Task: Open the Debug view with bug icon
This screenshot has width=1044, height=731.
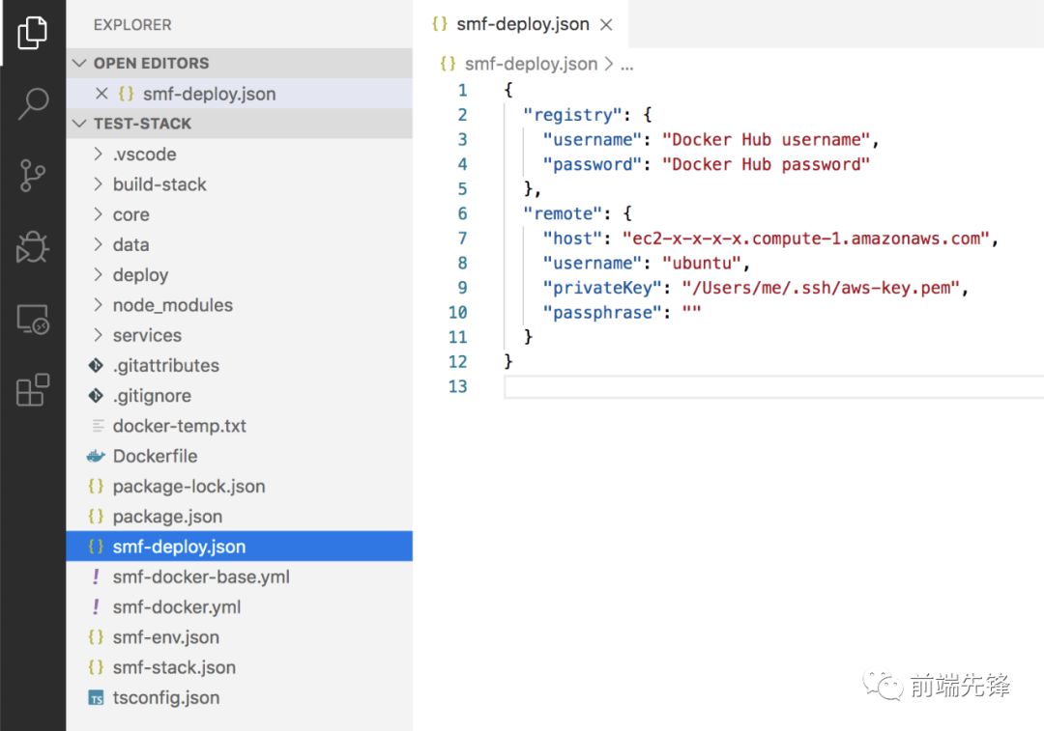Action: tap(32, 247)
